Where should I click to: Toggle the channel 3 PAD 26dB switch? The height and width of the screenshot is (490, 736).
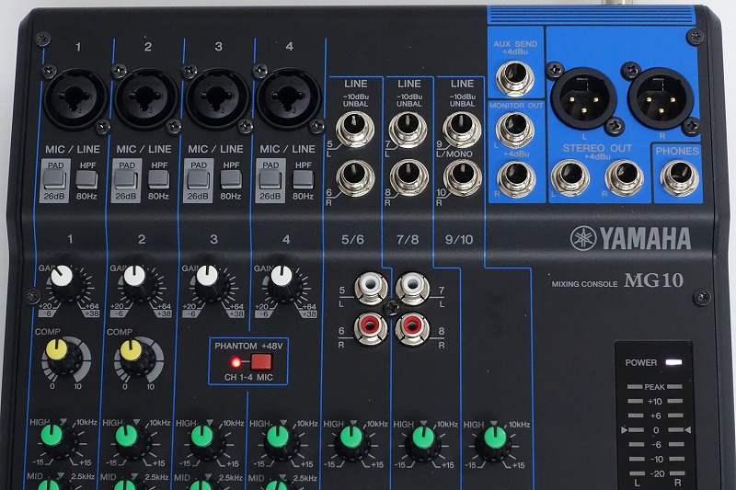[x=199, y=180]
